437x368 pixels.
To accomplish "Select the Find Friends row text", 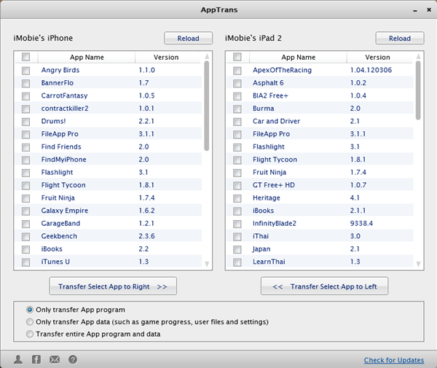I will tap(61, 146).
